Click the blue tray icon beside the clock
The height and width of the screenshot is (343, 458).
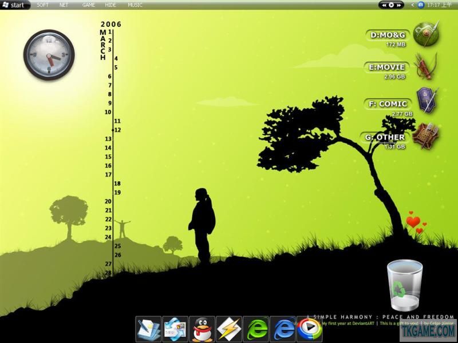[421, 5]
